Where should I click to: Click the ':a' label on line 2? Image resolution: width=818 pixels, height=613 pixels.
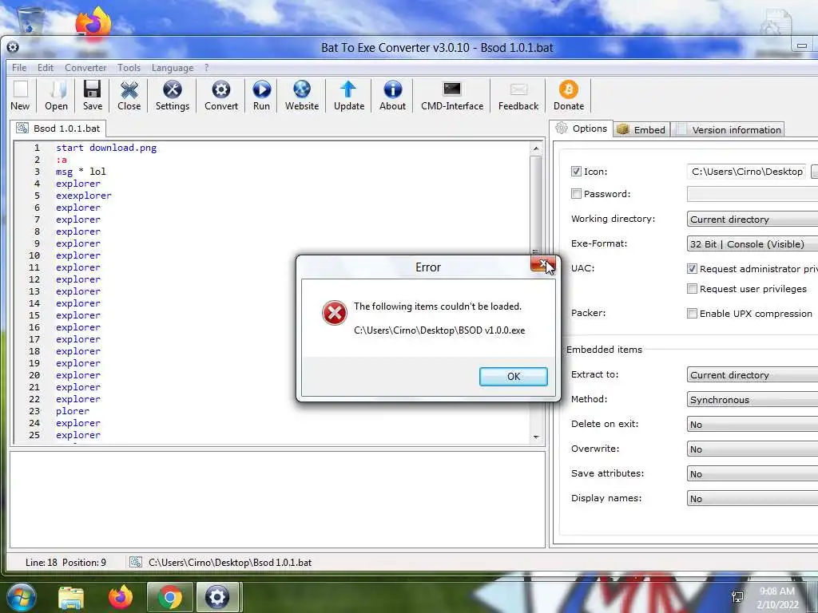point(62,160)
